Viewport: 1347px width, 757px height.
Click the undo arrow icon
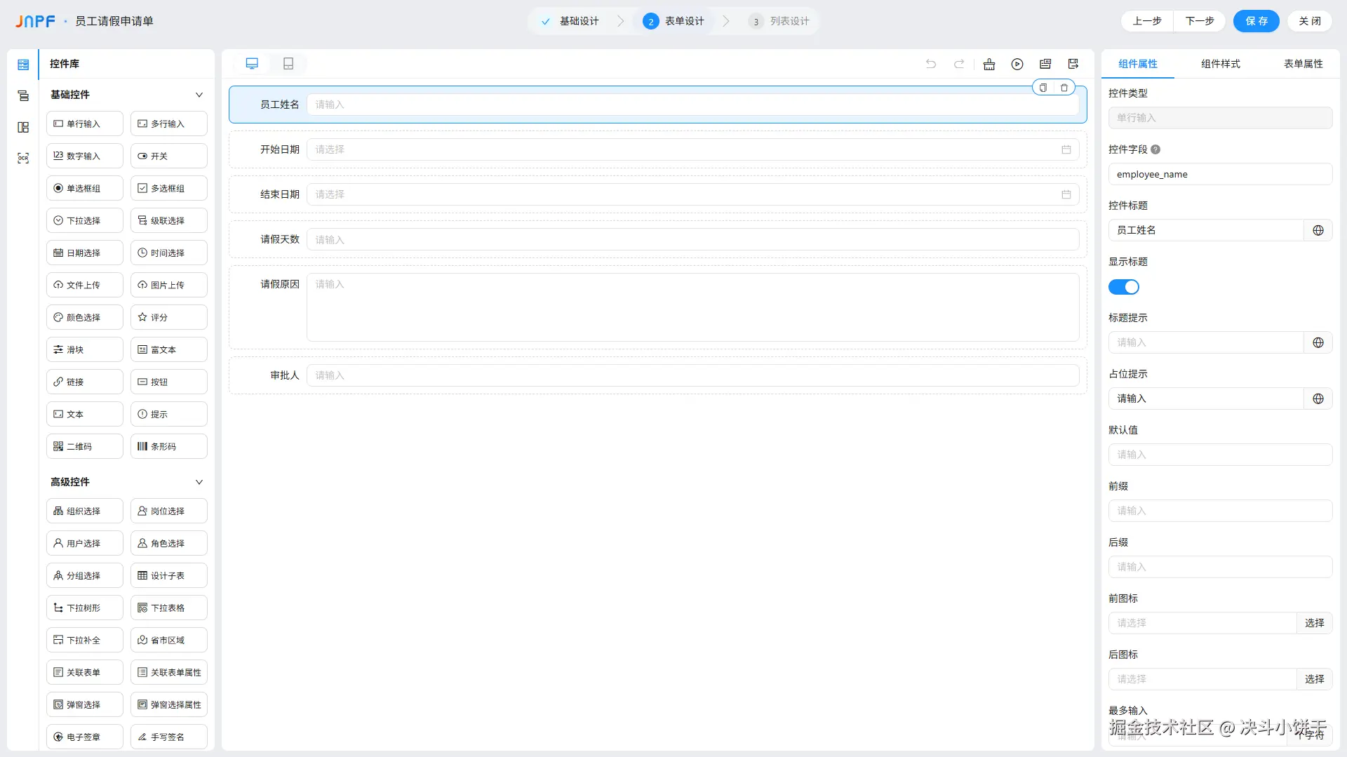pos(931,64)
